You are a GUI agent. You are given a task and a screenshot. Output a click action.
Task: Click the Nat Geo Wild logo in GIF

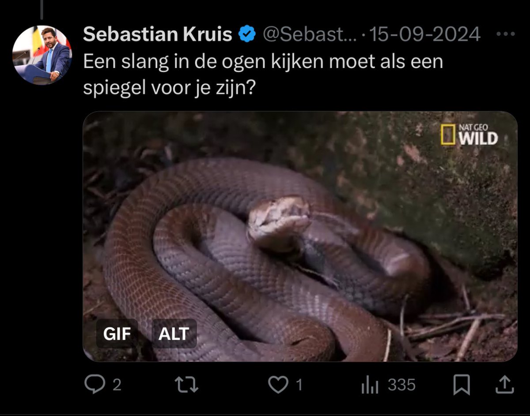coord(469,134)
